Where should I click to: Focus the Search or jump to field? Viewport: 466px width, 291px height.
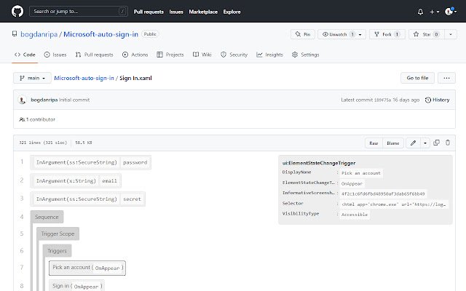click(x=79, y=12)
